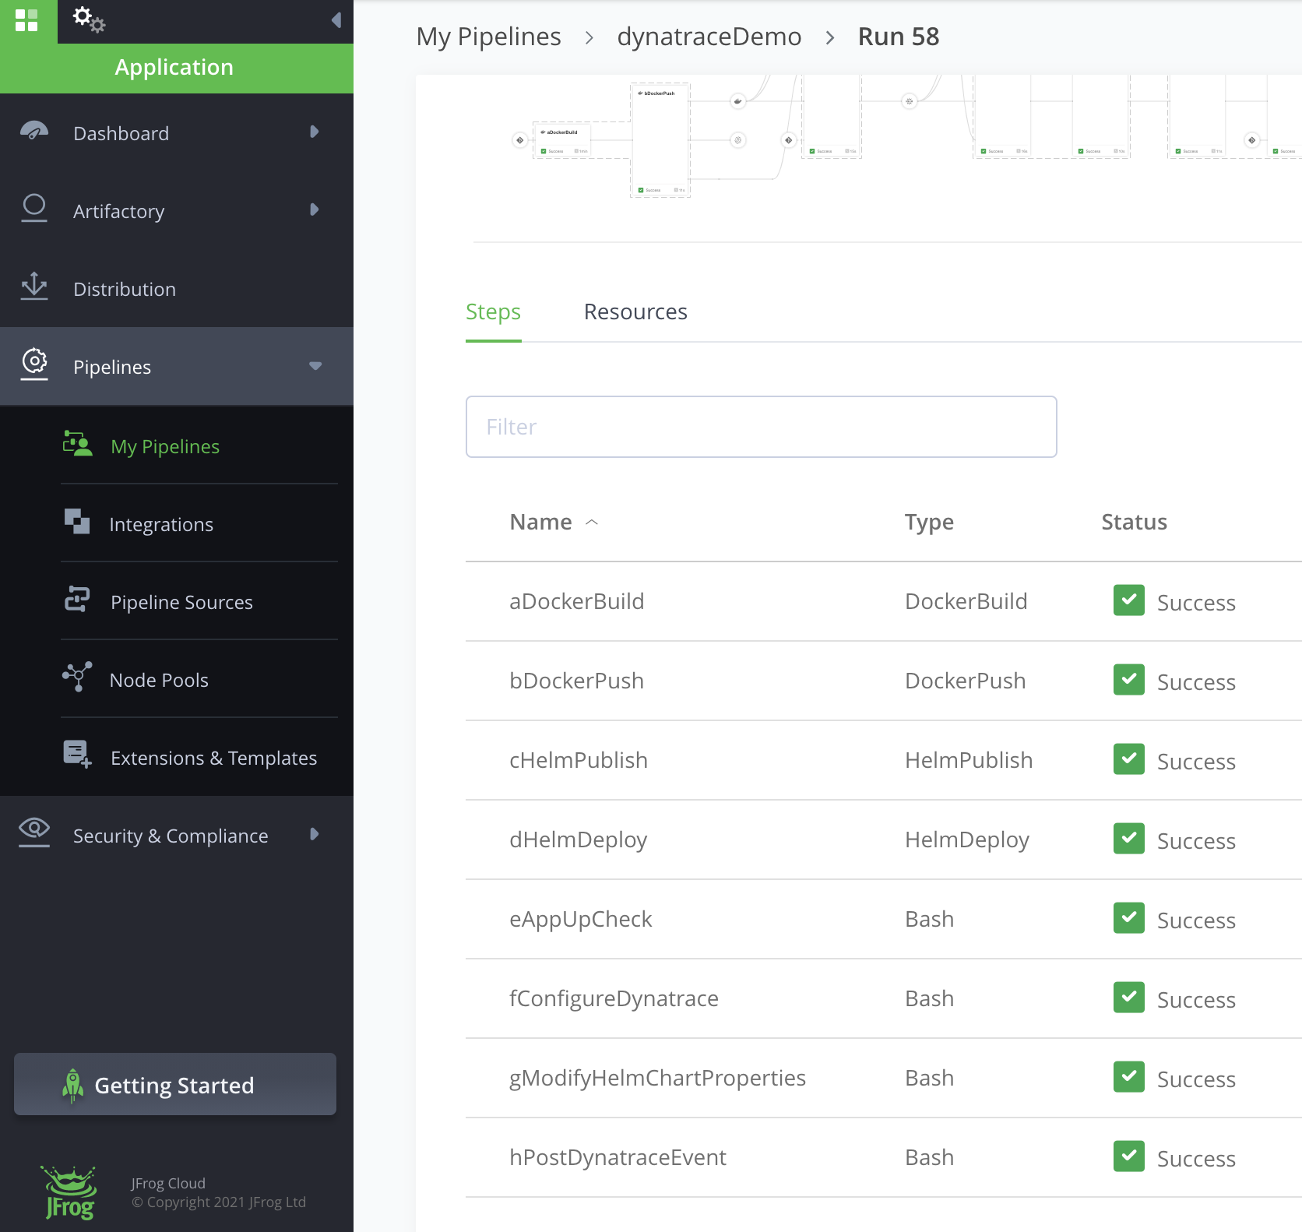Screen dimensions: 1302x1232
Task: Sort by Status column header
Action: [1134, 522]
